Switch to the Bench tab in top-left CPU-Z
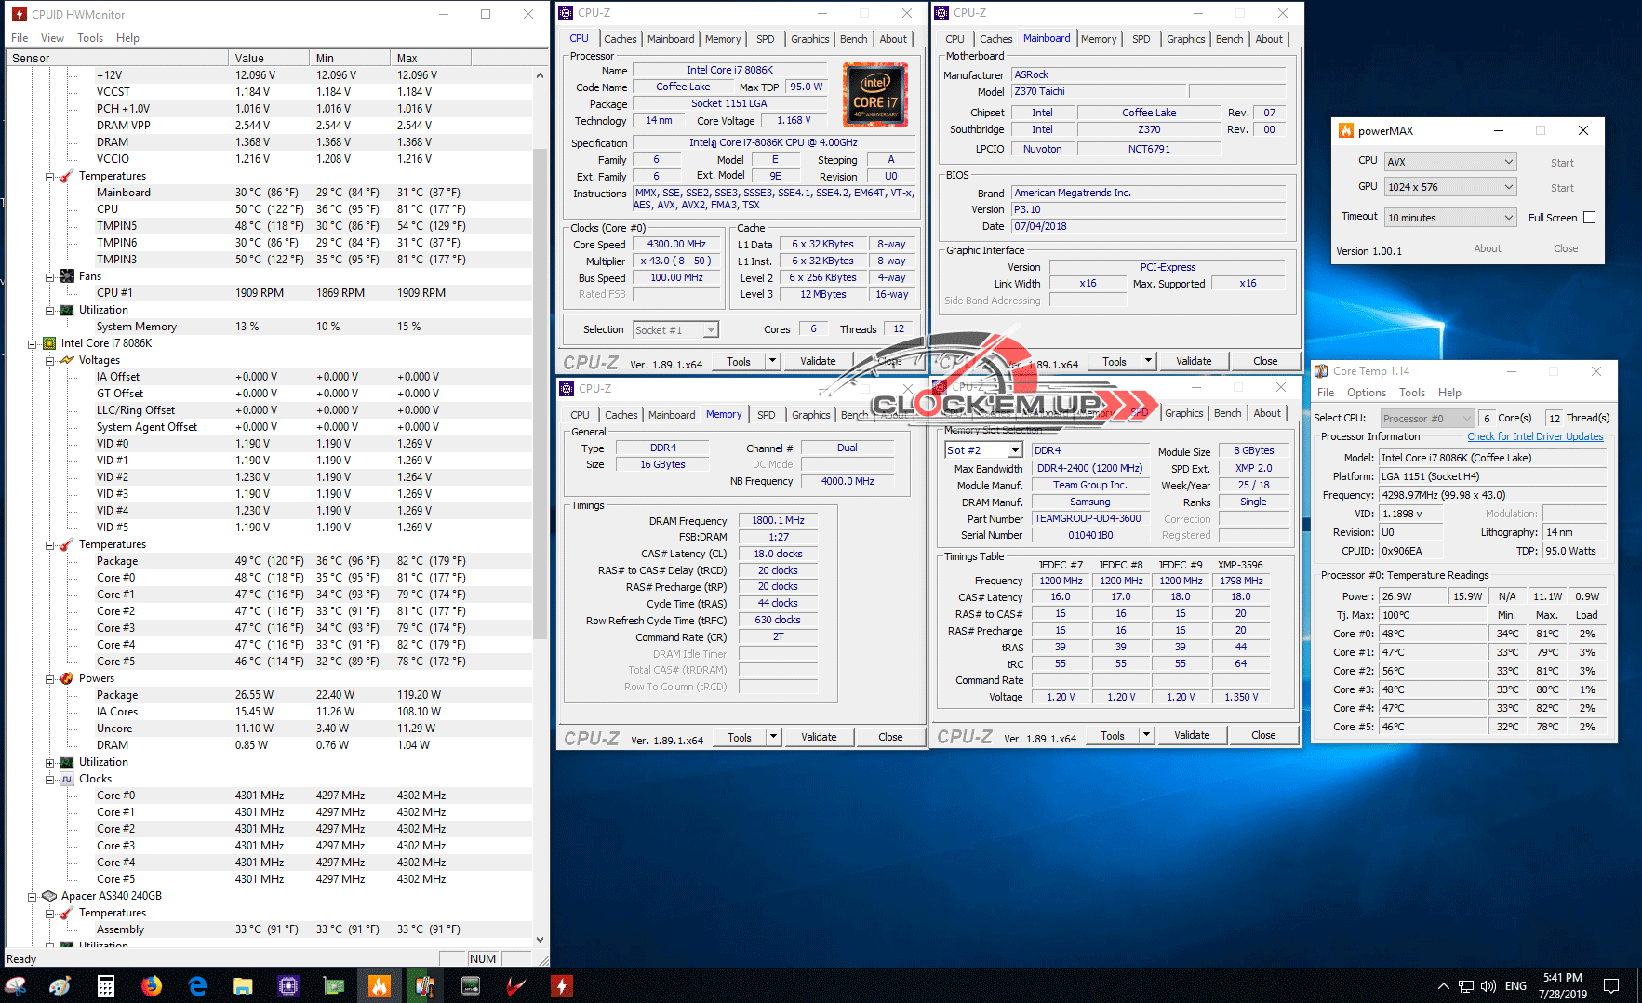 (853, 39)
